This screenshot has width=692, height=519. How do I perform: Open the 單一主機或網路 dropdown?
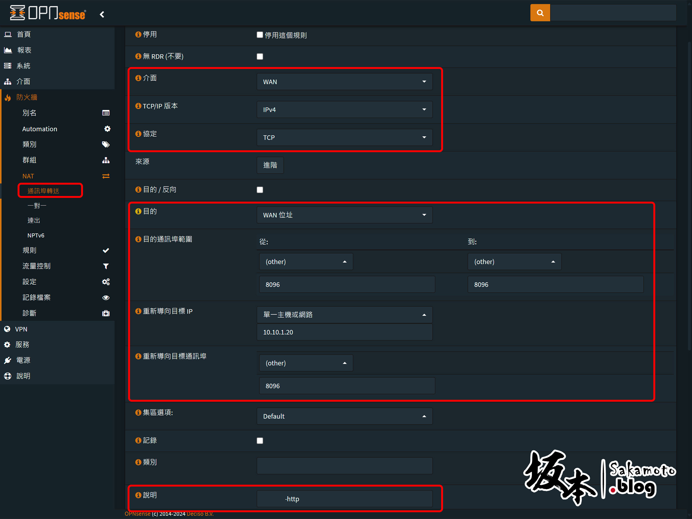344,315
